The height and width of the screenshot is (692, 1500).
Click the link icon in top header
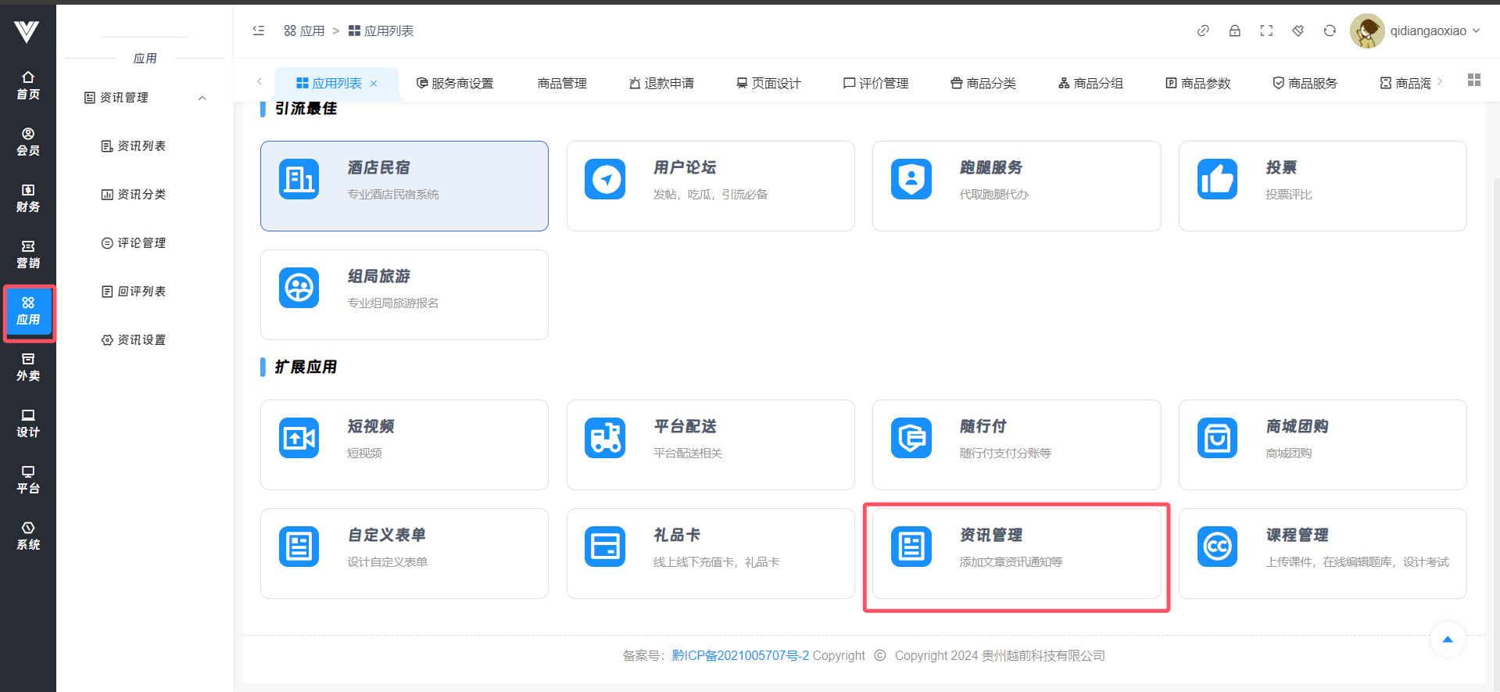[x=1203, y=30]
